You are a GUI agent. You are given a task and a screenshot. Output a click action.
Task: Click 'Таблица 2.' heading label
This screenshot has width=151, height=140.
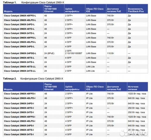10,78
